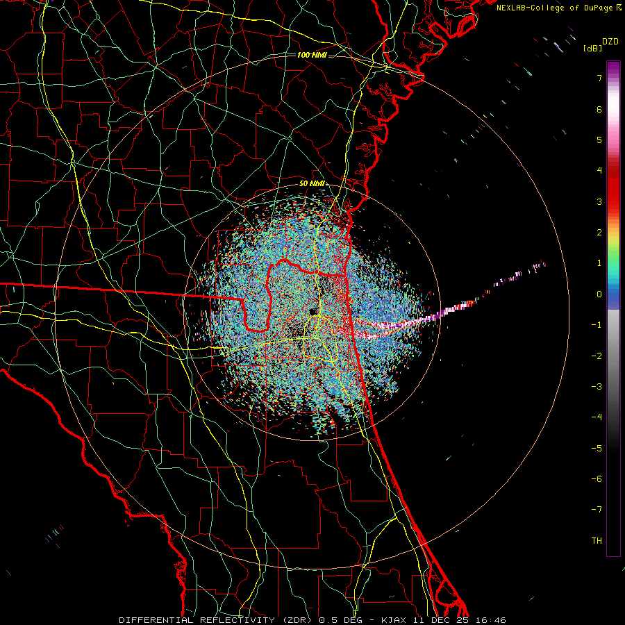The width and height of the screenshot is (625, 625).
Task: Click the 1 value on the scale
Action: [x=599, y=263]
